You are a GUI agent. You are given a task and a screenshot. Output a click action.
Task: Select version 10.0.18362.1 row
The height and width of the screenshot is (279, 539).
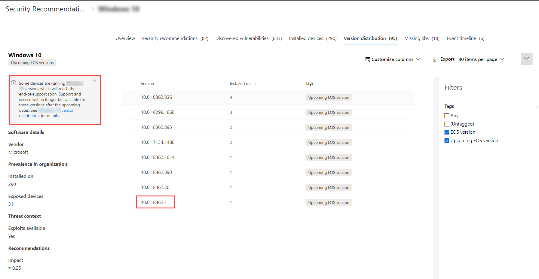pos(154,202)
